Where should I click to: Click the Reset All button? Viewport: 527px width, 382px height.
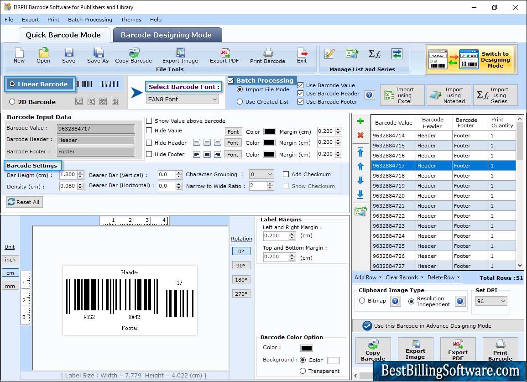click(x=25, y=202)
